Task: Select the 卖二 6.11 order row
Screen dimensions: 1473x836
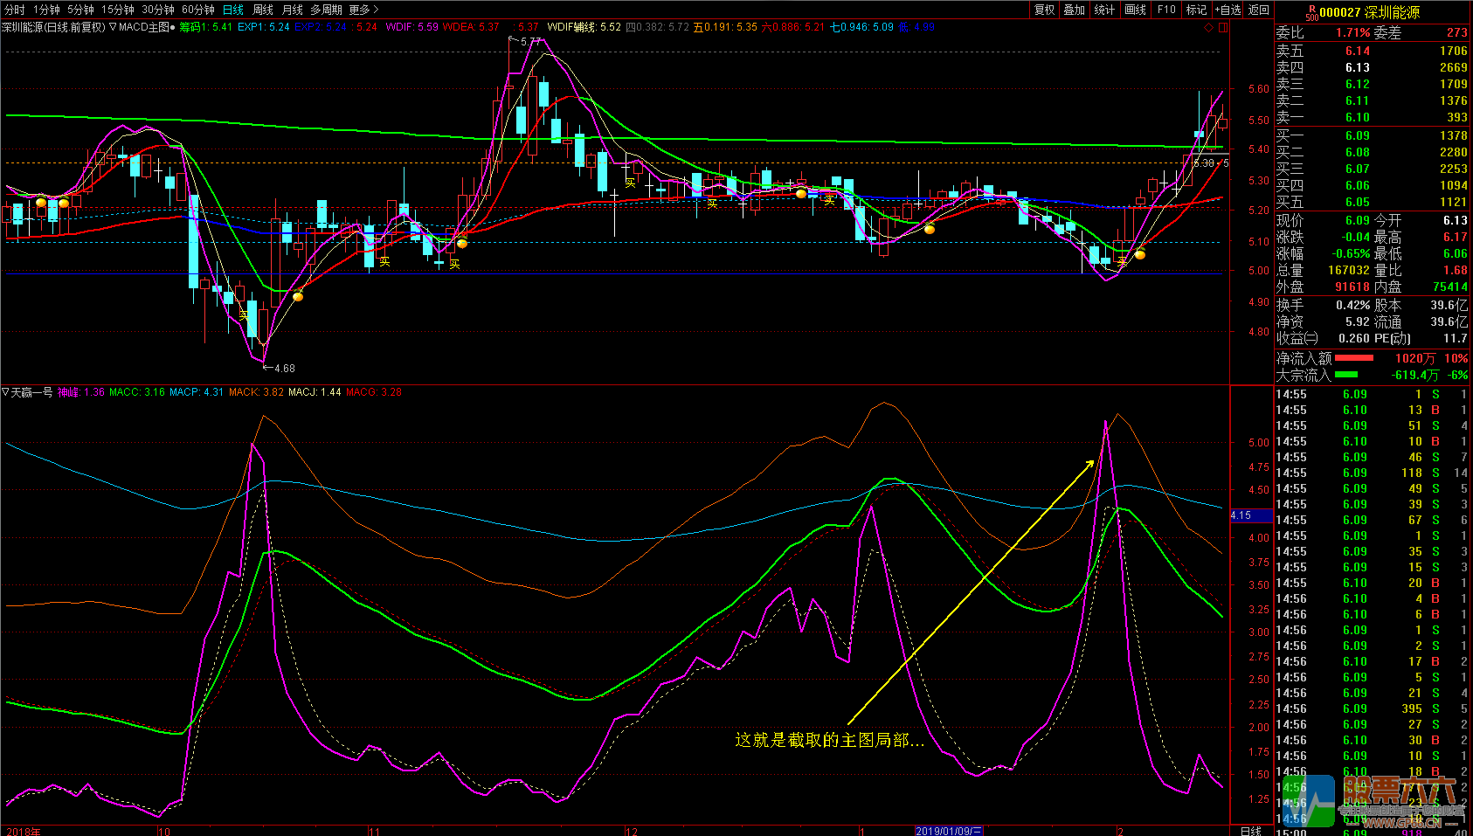Action: (x=1372, y=101)
